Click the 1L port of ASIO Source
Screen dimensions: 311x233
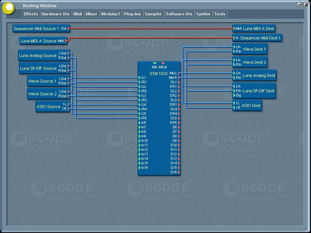[x=68, y=104]
